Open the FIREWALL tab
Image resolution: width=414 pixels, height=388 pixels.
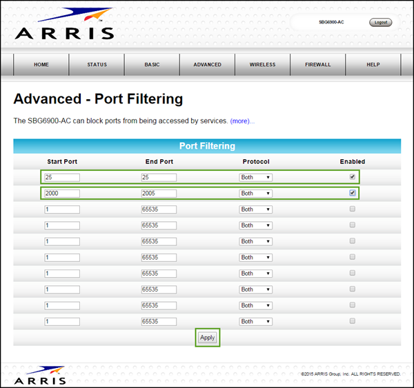coord(318,65)
